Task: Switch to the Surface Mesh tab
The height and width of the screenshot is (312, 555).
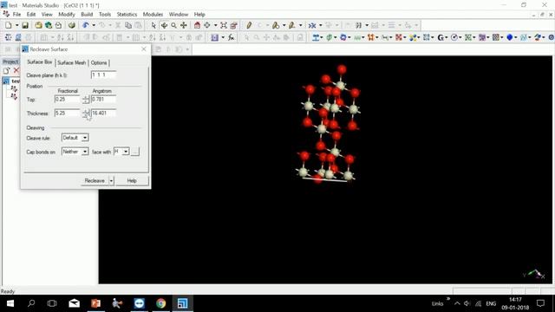Action: coord(71,62)
